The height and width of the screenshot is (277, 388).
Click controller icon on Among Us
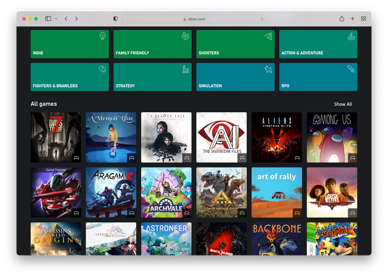click(x=352, y=158)
